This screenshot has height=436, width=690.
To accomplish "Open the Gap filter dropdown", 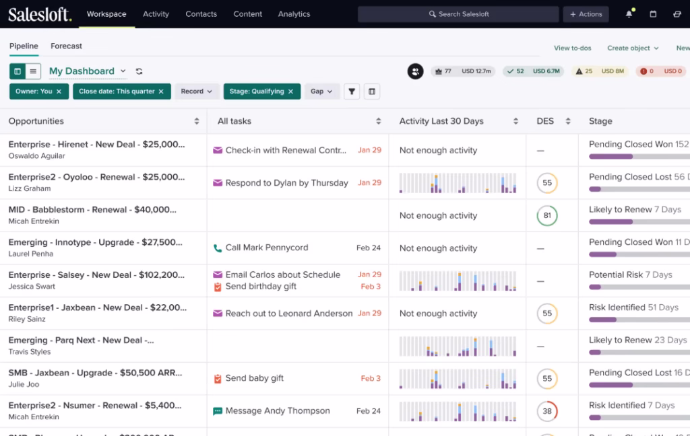I will 321,92.
